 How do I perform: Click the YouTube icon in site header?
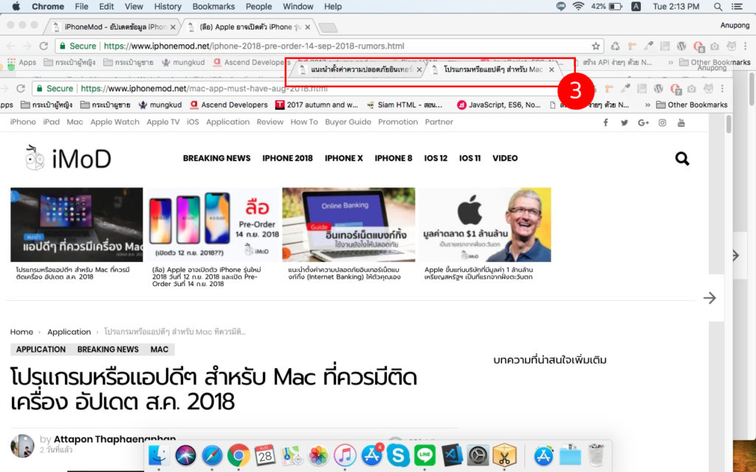(681, 122)
